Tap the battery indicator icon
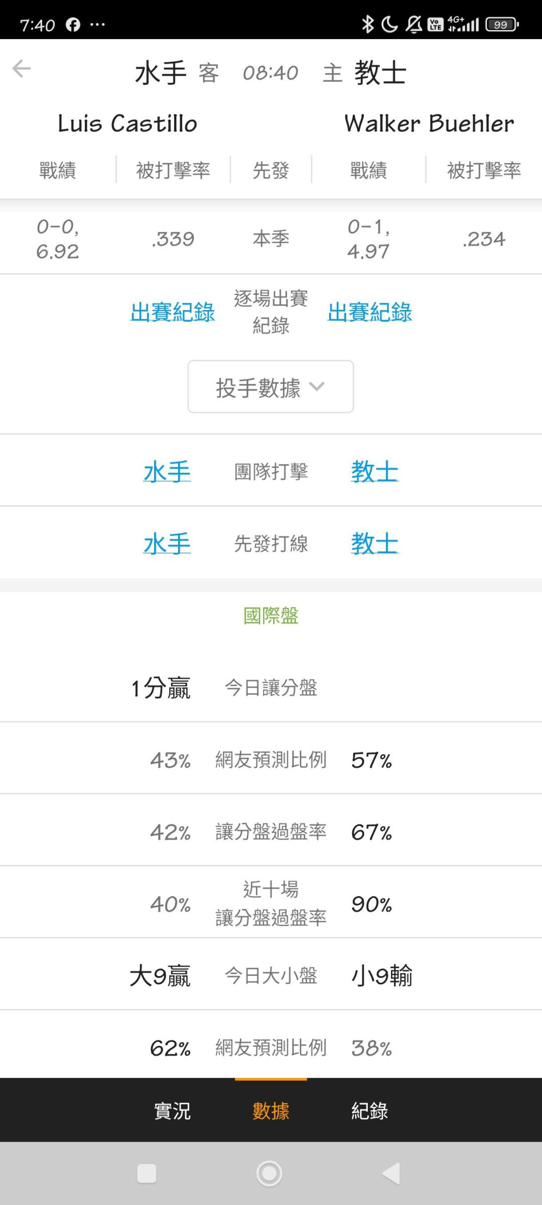Screen dimensions: 542x1205 501,24
